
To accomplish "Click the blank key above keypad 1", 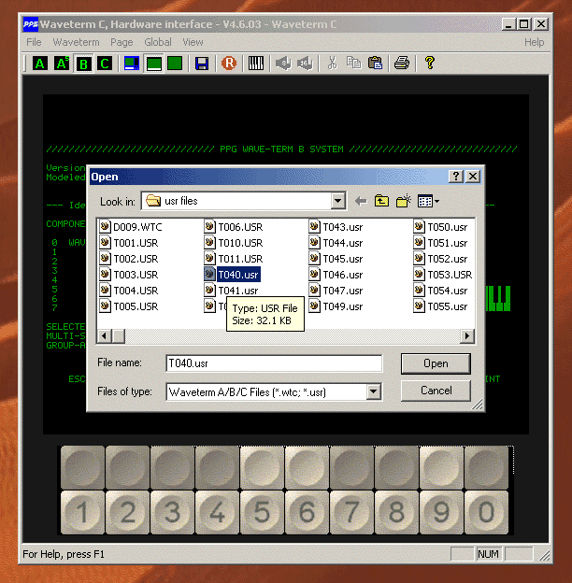I will [x=82, y=467].
